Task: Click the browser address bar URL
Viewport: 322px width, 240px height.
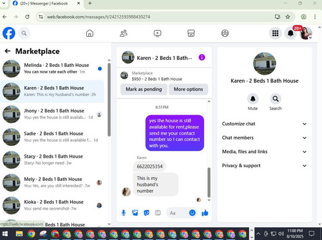Action: pyautogui.click(x=99, y=17)
